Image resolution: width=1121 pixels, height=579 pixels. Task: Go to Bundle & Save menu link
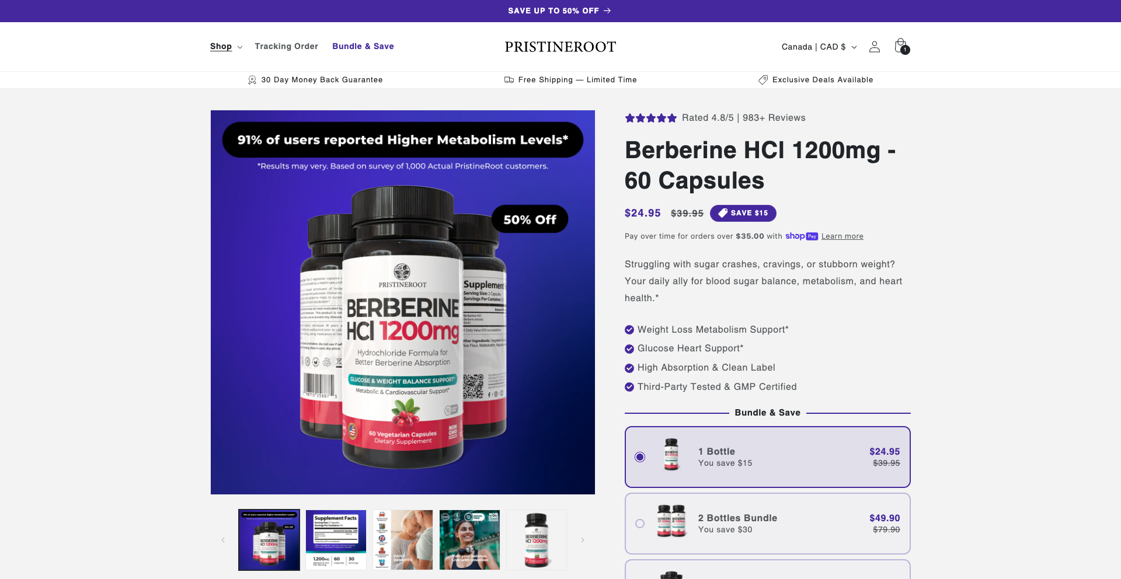click(363, 46)
